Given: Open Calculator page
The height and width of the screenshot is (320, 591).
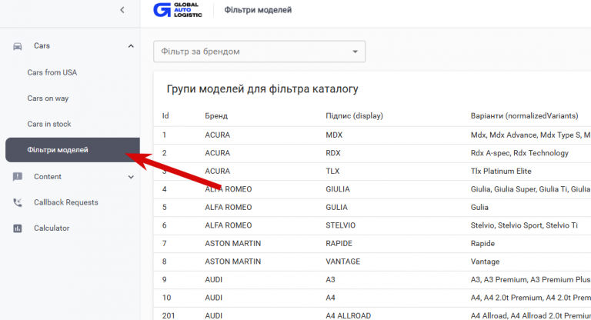Looking at the screenshot, I should coord(52,228).
